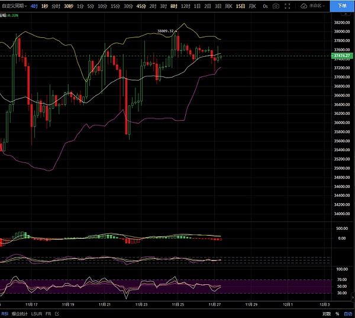Viewport: 355px width, 318px height.
Task: Click the cloud save icon
Action: click(x=304, y=5)
